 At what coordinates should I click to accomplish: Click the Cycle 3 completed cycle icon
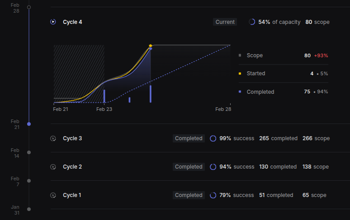click(53, 138)
